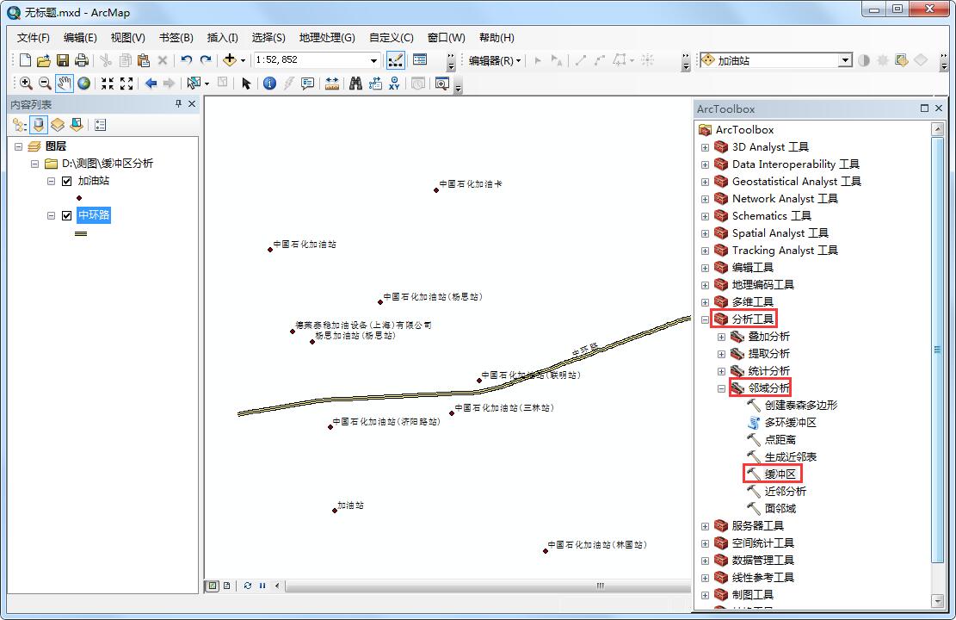Close the 内容列表 panel

(191, 104)
